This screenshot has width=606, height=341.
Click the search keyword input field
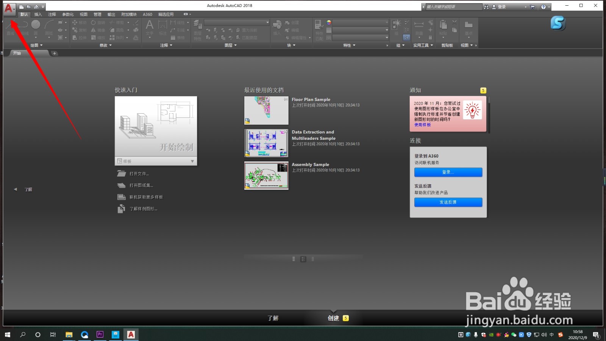pyautogui.click(x=454, y=7)
